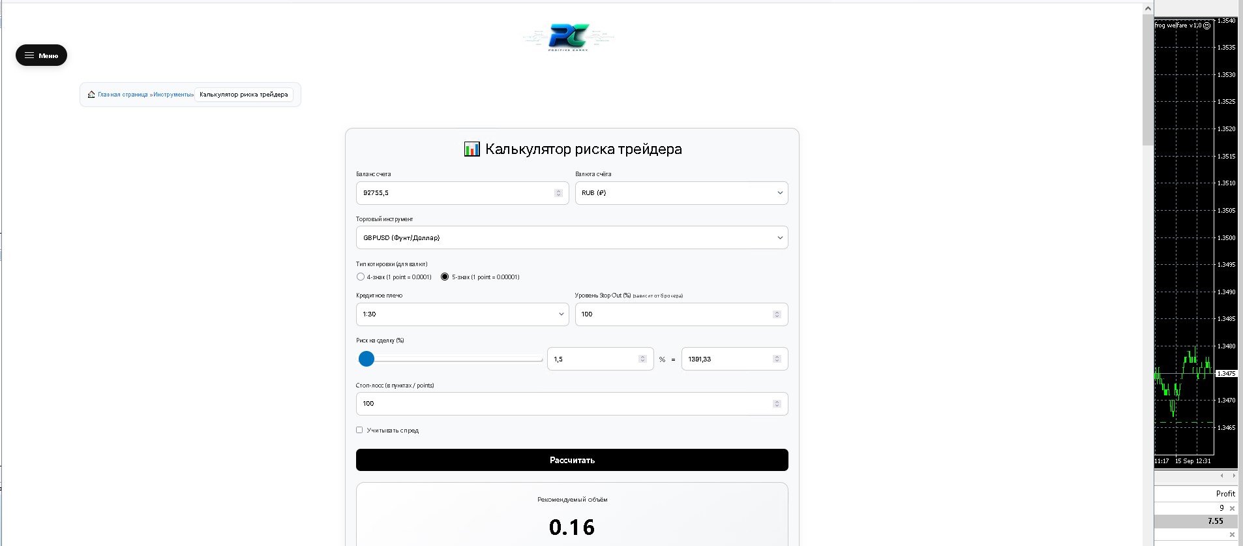Click the Риск на сделку slider handle
Screen dimensions: 1243x546
367,359
